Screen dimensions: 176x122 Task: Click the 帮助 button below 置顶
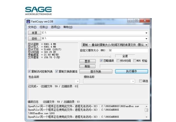coord(87,66)
